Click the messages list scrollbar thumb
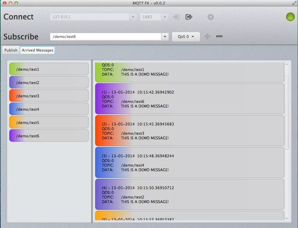This screenshot has height=228, width=298. pos(287,112)
